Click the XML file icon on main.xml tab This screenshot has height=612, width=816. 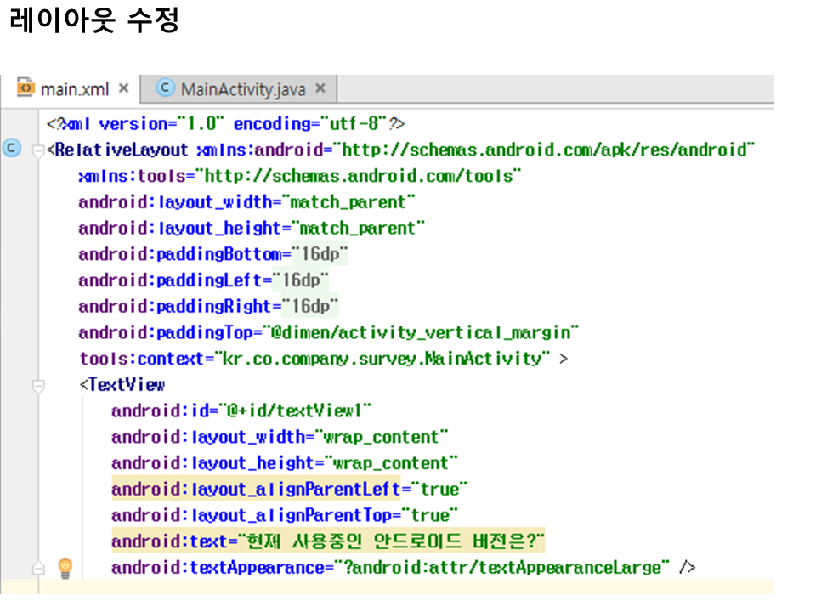pos(26,88)
